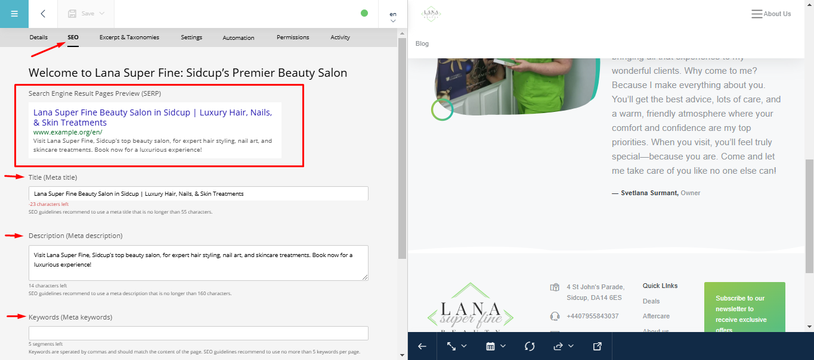Click the Deals link in footer
Image resolution: width=814 pixels, height=360 pixels.
tap(651, 302)
